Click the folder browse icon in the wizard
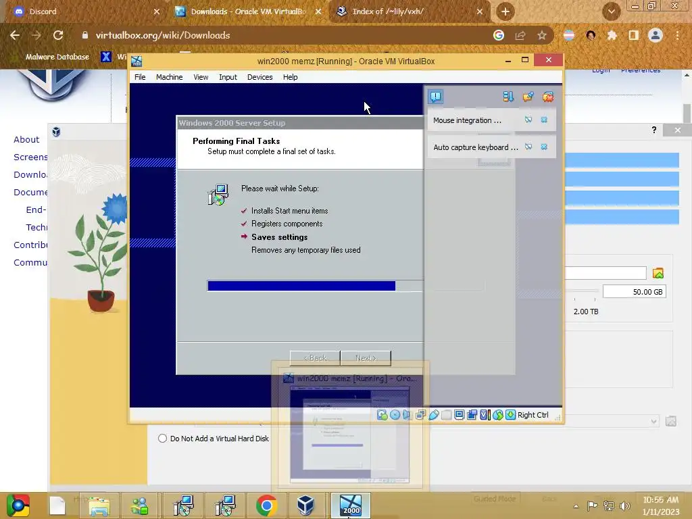 click(x=658, y=273)
